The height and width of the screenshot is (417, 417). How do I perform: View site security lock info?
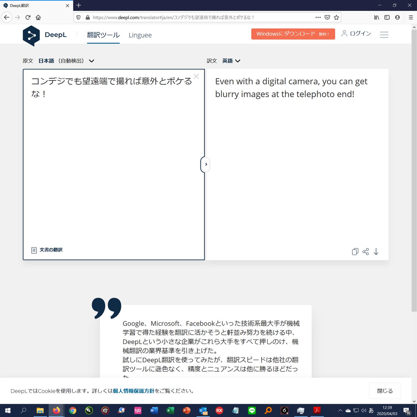(88, 17)
